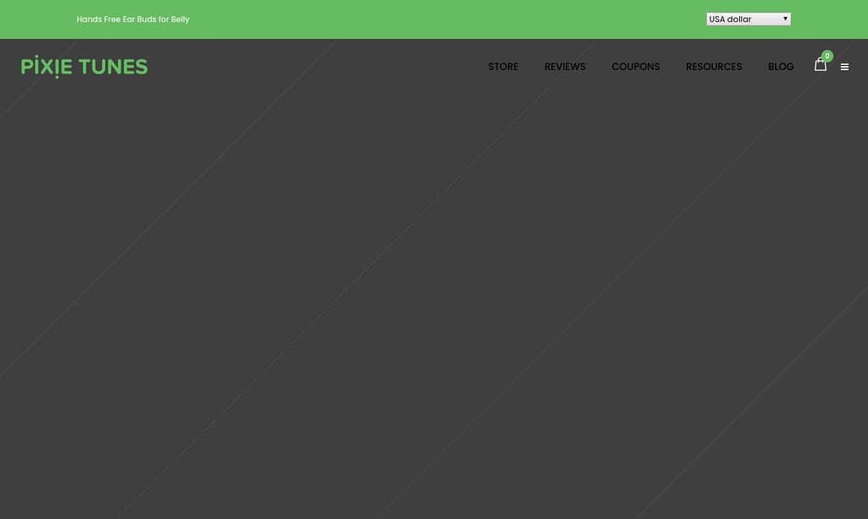
Task: Click the Pixie Tunes logo
Action: pos(84,67)
